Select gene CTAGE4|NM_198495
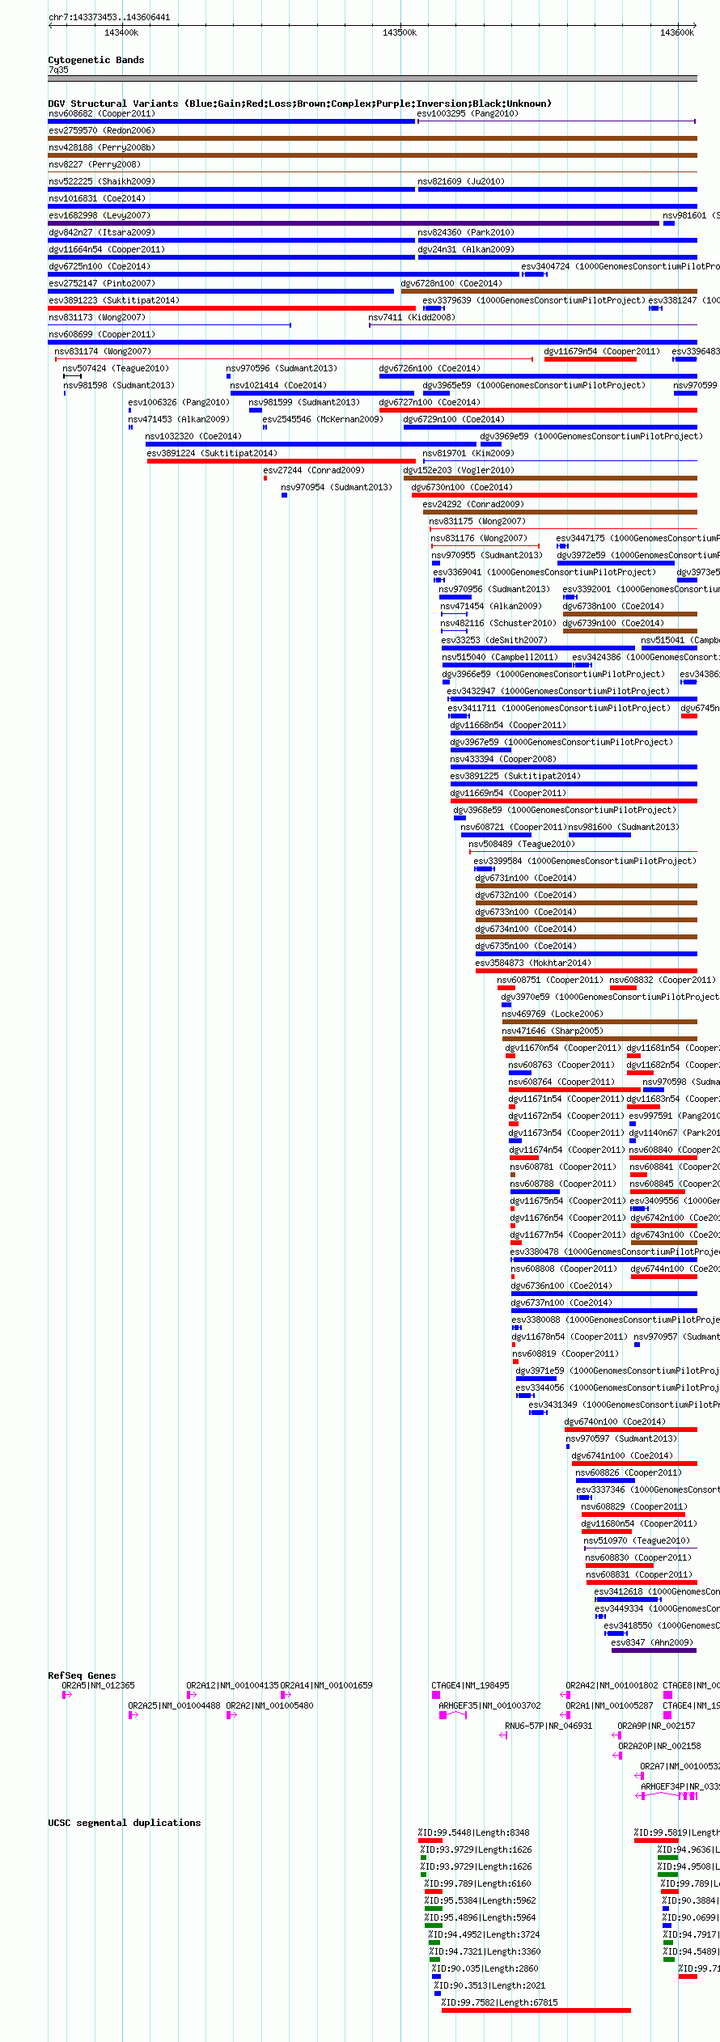Image resolution: width=720 pixels, height=2042 pixels. pos(470,1685)
